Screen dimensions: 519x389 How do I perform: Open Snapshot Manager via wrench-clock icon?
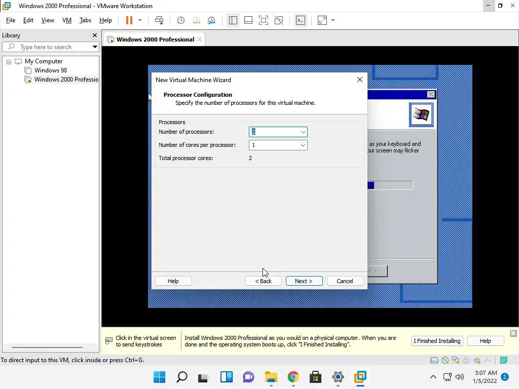211,20
